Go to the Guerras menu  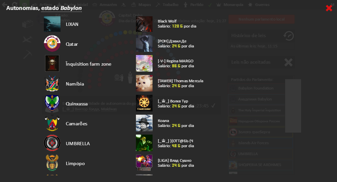tap(259, 5)
